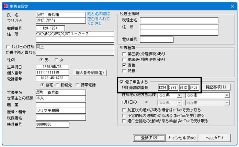The width and height of the screenshot is (239, 147).
Task: Uncheck the 青色 checkbox
Action: click(124, 65)
